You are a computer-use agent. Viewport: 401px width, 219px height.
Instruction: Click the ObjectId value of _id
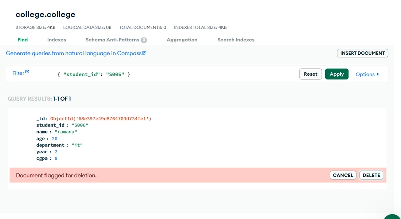(x=100, y=119)
